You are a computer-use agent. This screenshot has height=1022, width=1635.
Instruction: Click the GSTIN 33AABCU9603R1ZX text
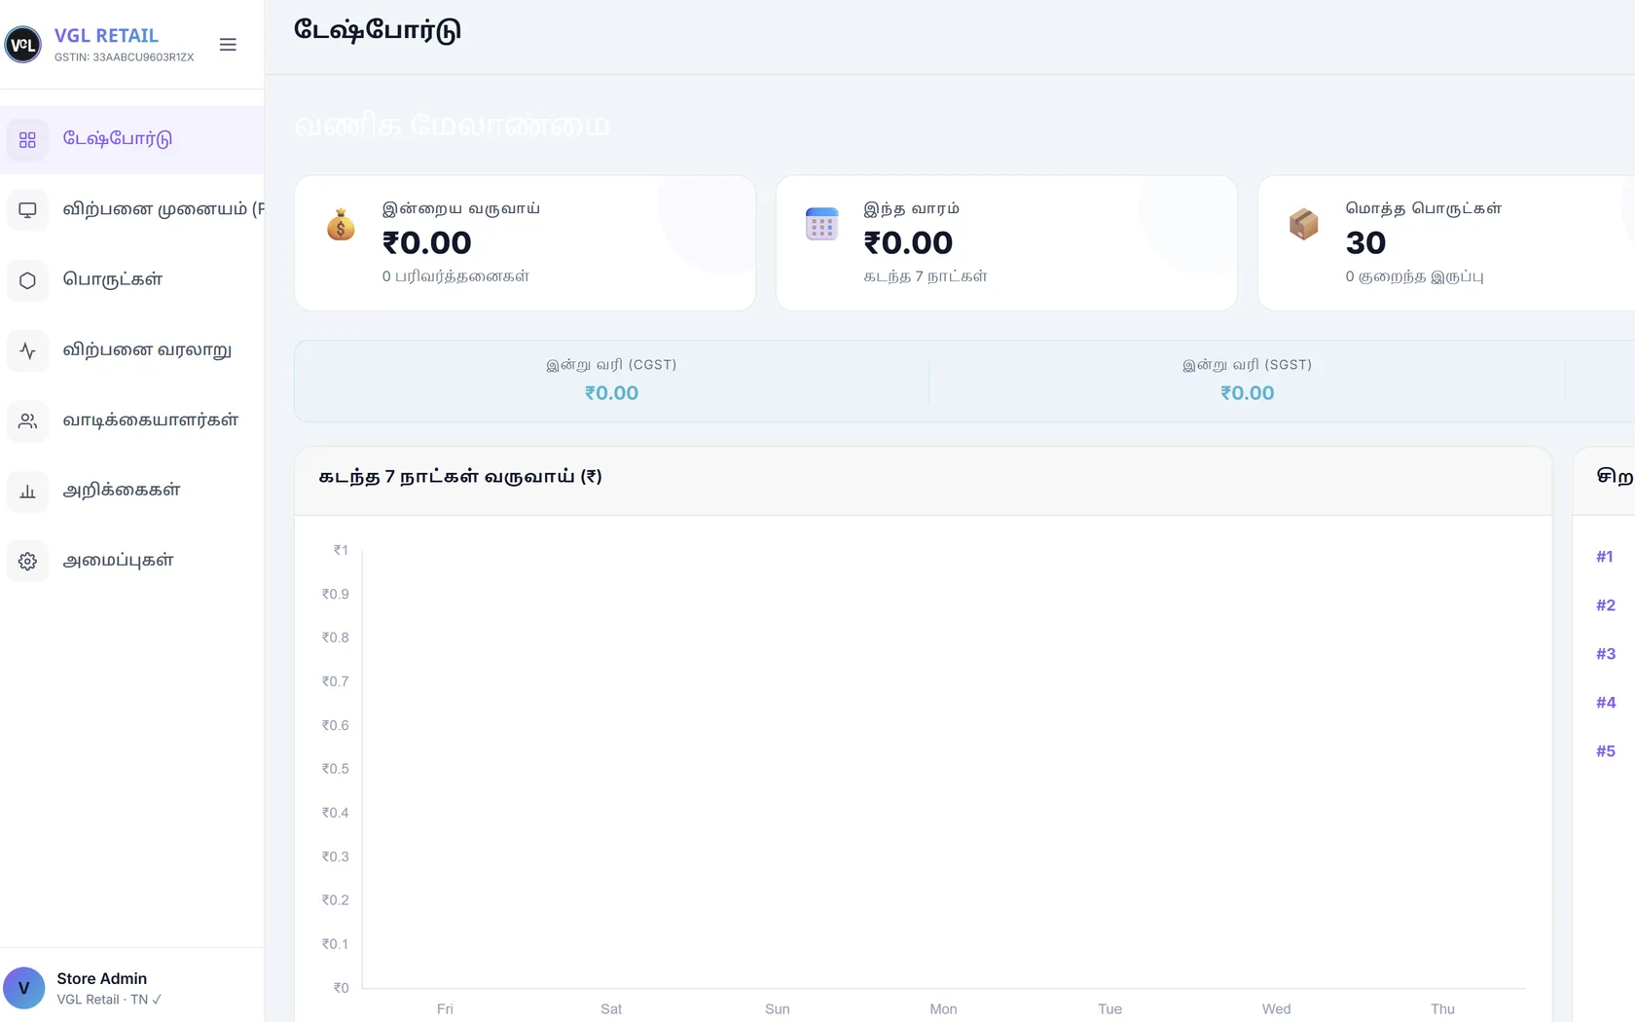125,57
